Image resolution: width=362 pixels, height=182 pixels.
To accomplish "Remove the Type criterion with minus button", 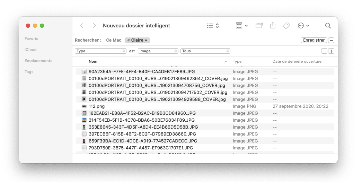I will pyautogui.click(x=324, y=51).
